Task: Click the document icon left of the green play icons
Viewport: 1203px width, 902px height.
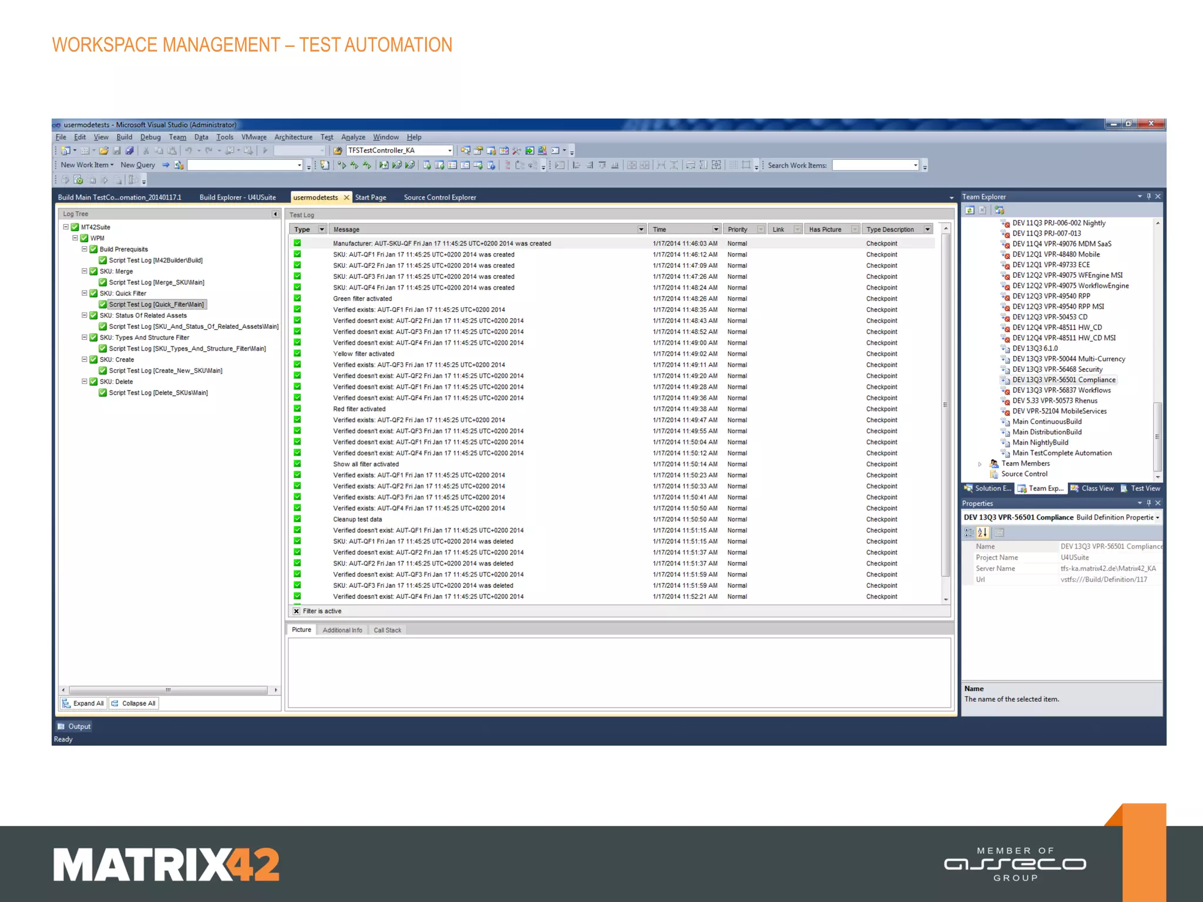Action: click(x=325, y=166)
